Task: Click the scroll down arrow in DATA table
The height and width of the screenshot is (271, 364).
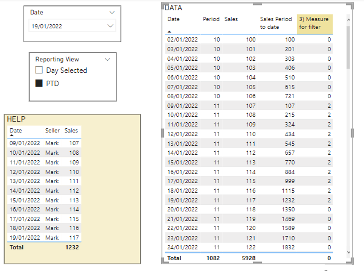Action: (348, 252)
